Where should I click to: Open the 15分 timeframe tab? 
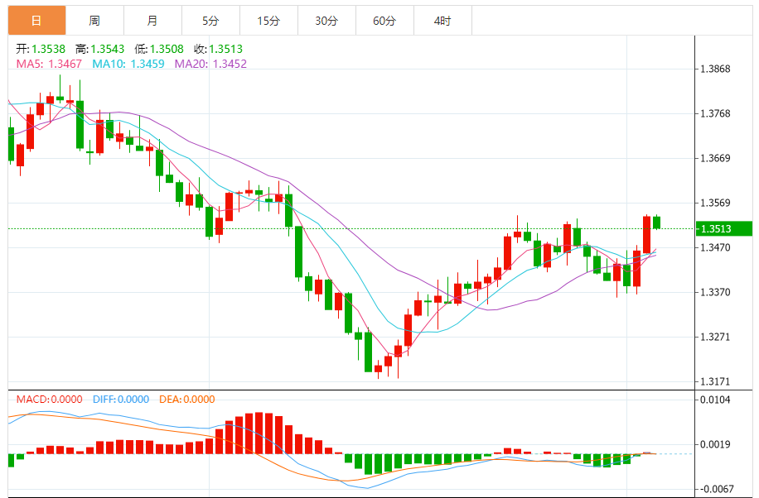[269, 21]
